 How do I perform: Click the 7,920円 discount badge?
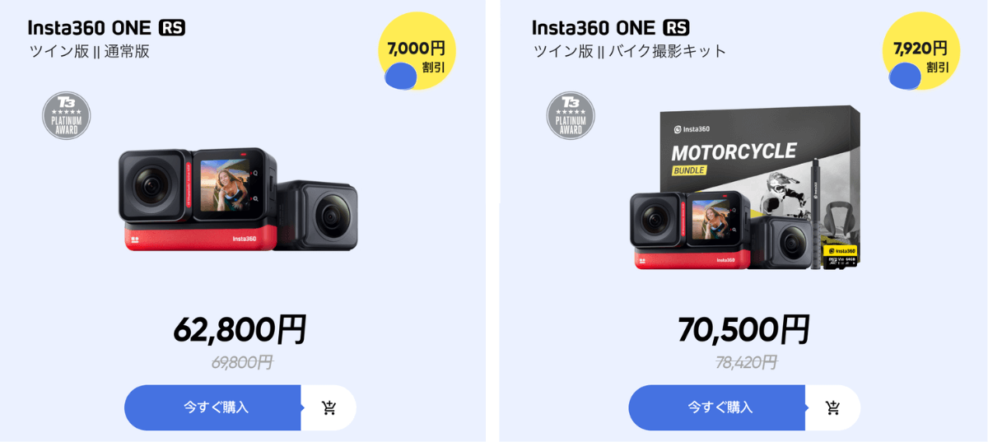coord(920,51)
